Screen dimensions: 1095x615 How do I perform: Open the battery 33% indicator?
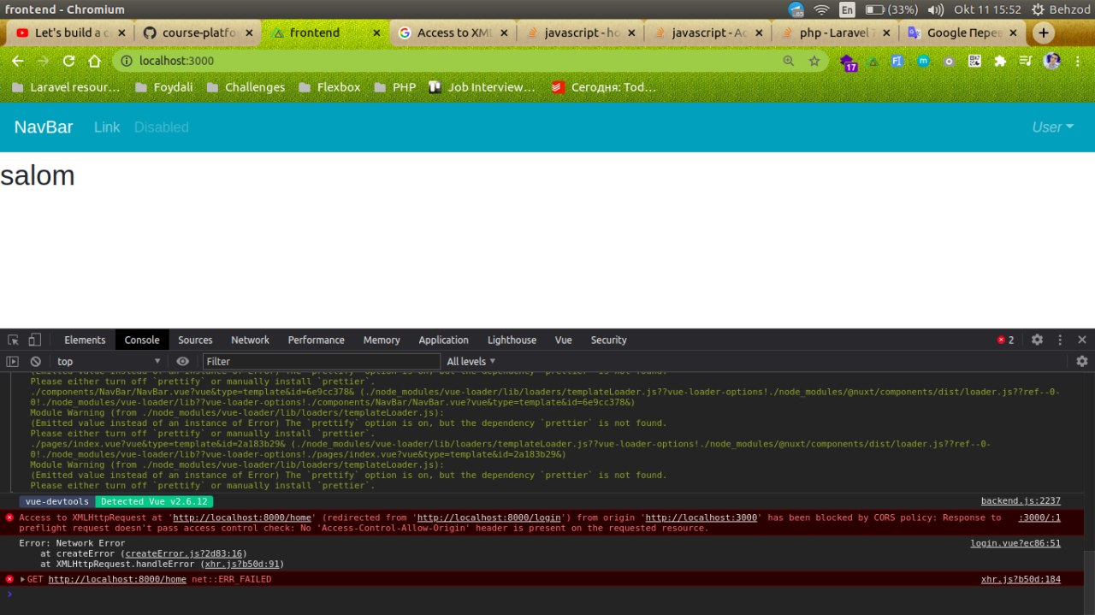point(891,9)
